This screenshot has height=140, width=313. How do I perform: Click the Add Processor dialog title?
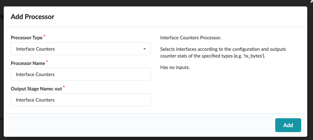(x=32, y=17)
